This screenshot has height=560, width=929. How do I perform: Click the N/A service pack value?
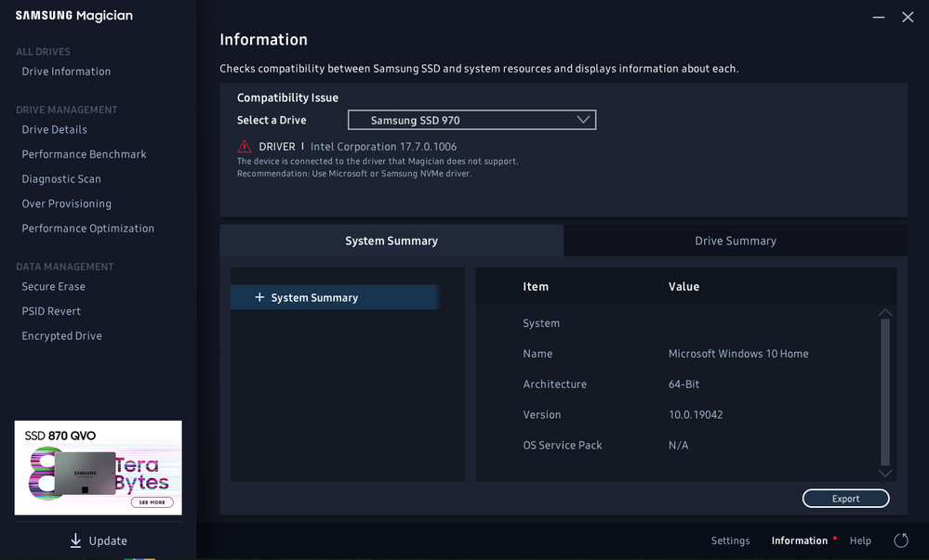pos(678,445)
